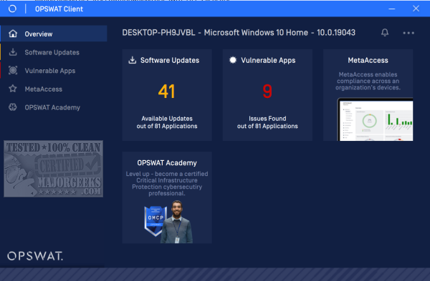Click the Vulnerable Apps target icon in sidebar
This screenshot has height=281, width=430.
pos(13,70)
